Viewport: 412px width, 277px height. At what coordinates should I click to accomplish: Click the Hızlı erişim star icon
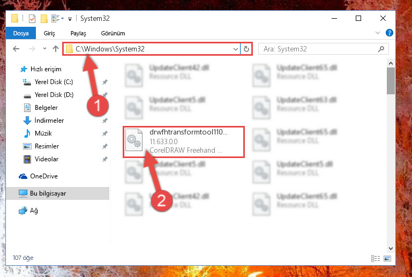(24, 69)
